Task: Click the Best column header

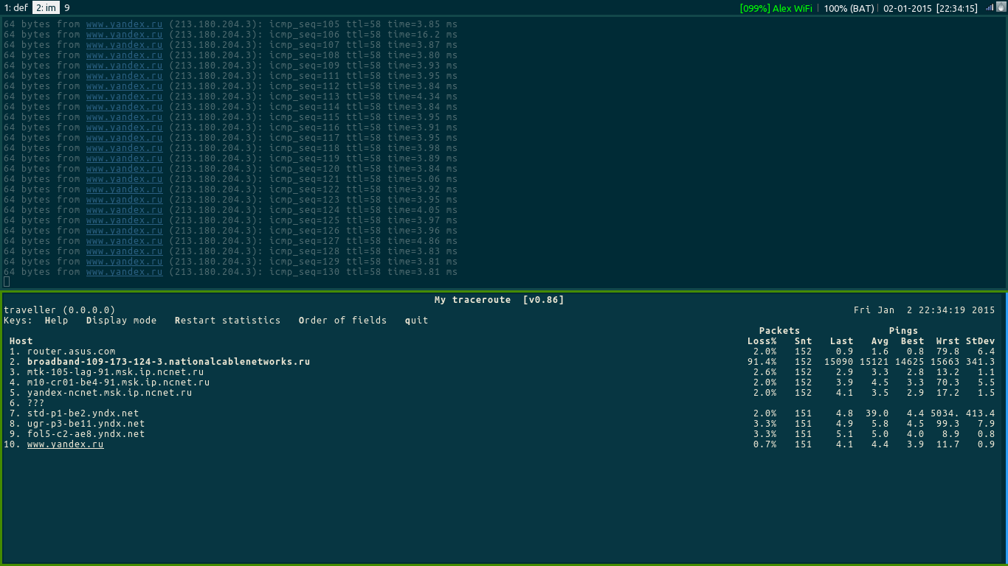Action: pyautogui.click(x=912, y=341)
